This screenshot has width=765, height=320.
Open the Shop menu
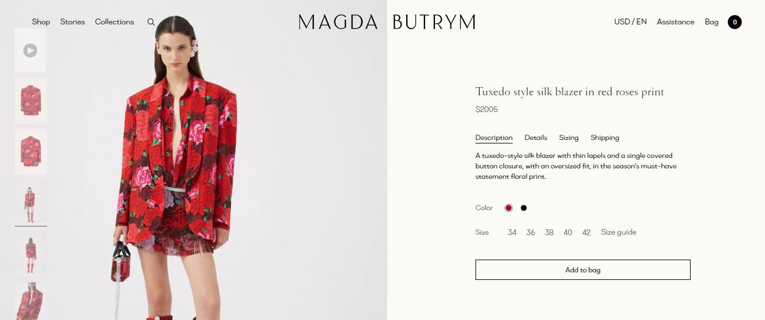(41, 22)
